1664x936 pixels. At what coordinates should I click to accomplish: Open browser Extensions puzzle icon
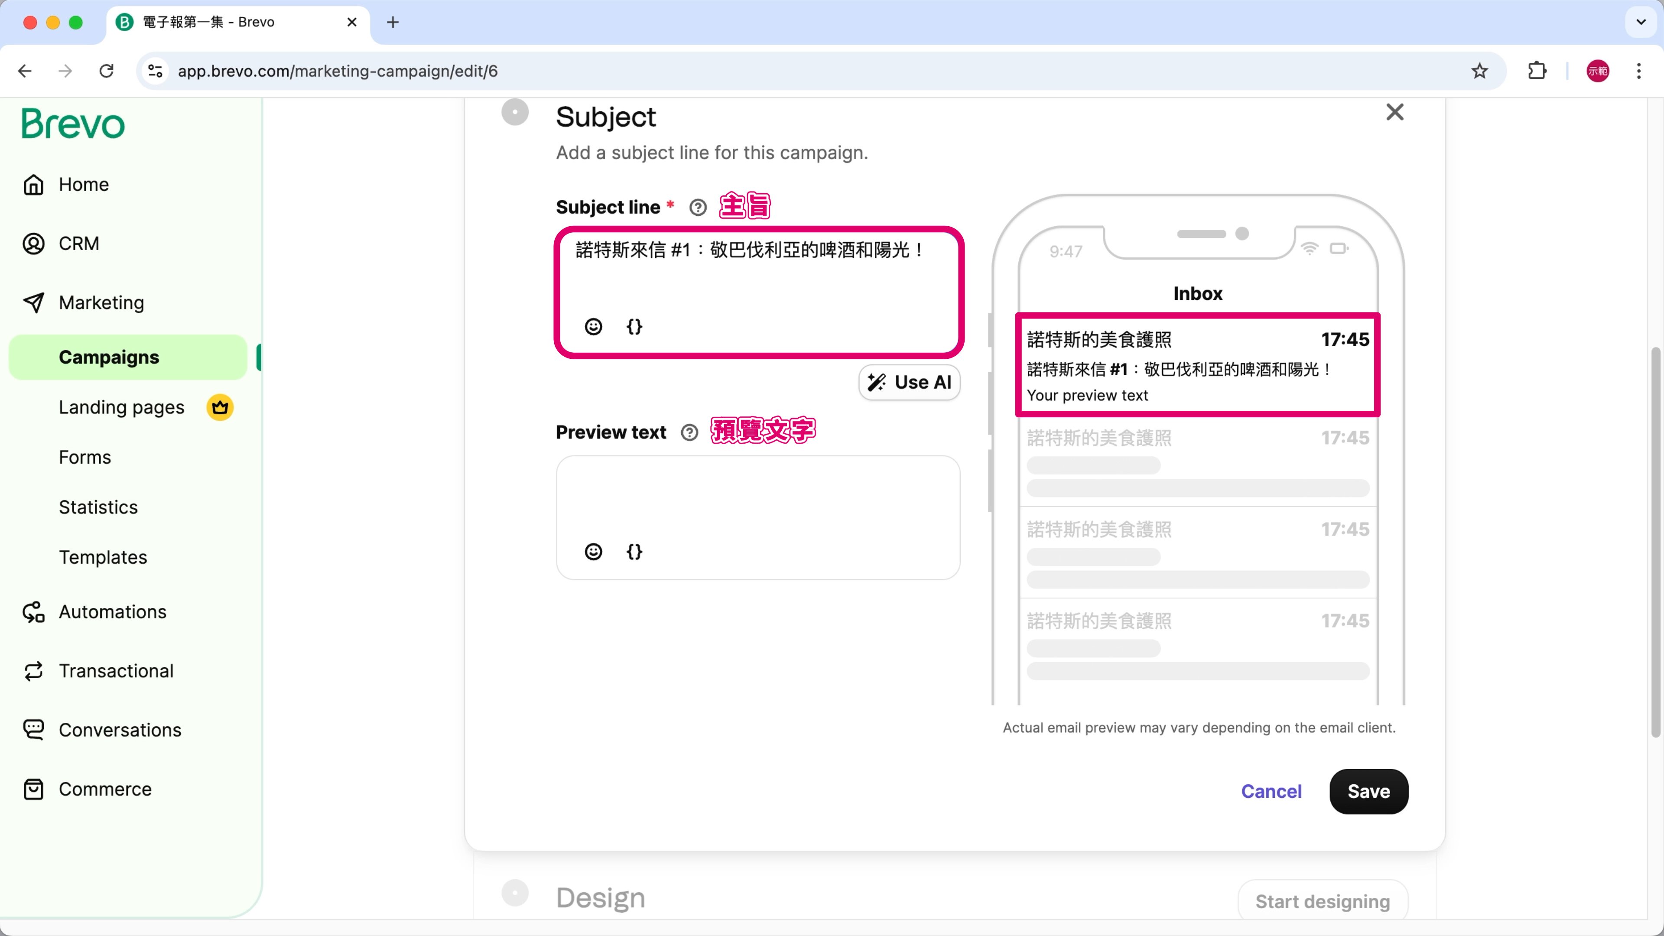1537,71
